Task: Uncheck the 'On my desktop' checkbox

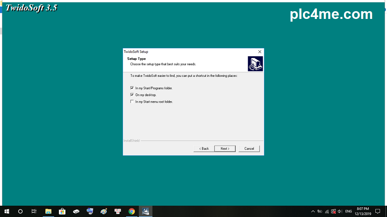Action: (x=132, y=95)
